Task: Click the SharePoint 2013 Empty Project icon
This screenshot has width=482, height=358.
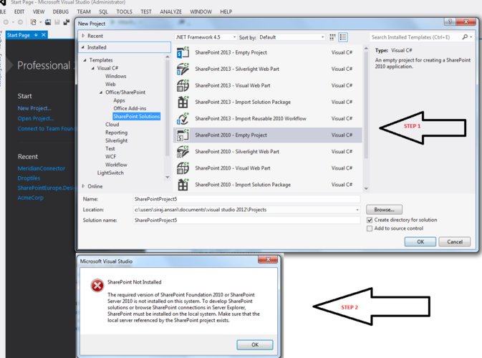Action: [183, 52]
